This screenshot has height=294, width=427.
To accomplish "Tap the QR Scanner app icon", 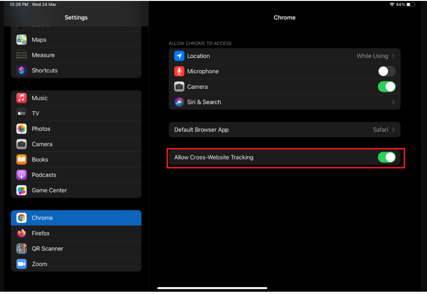I will (x=21, y=249).
